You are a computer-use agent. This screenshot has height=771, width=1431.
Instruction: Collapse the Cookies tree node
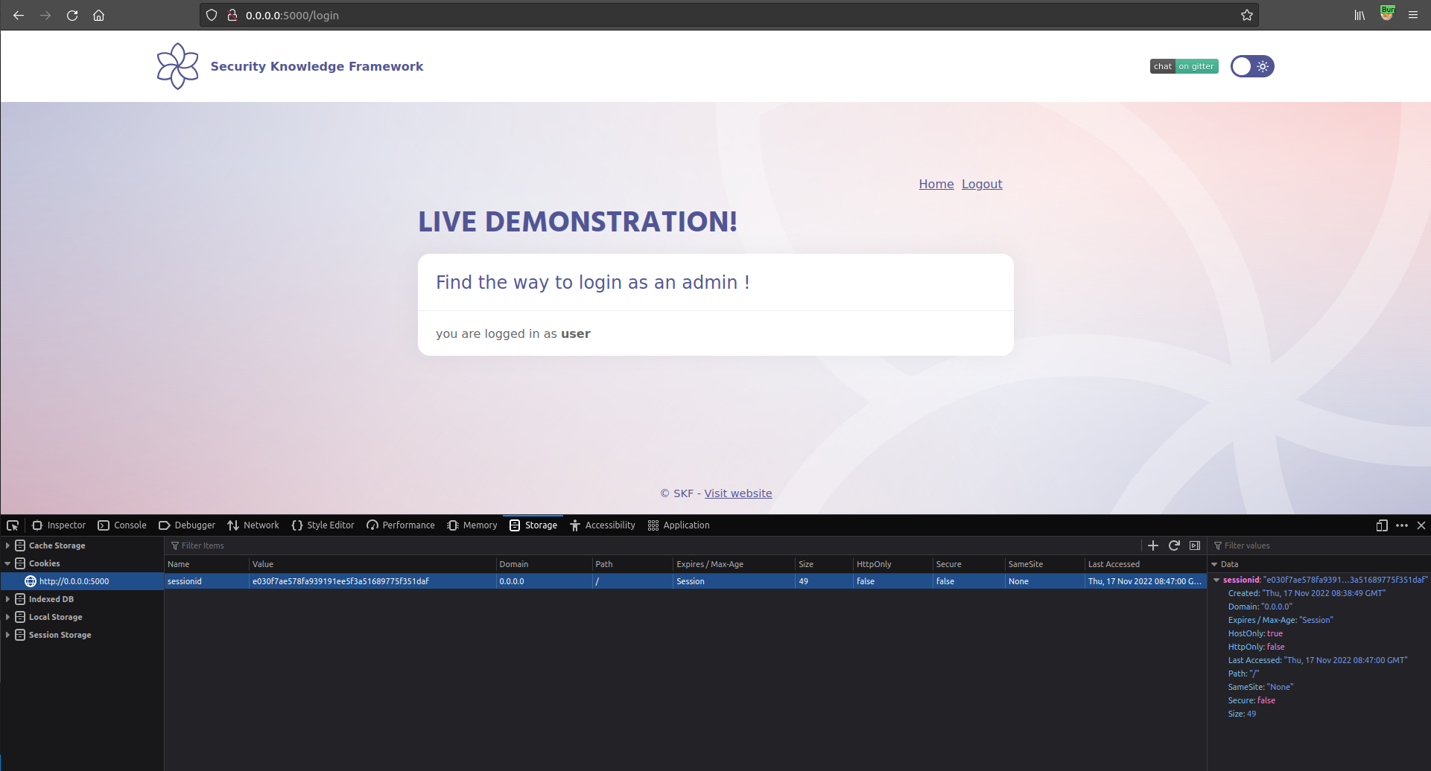coord(7,563)
